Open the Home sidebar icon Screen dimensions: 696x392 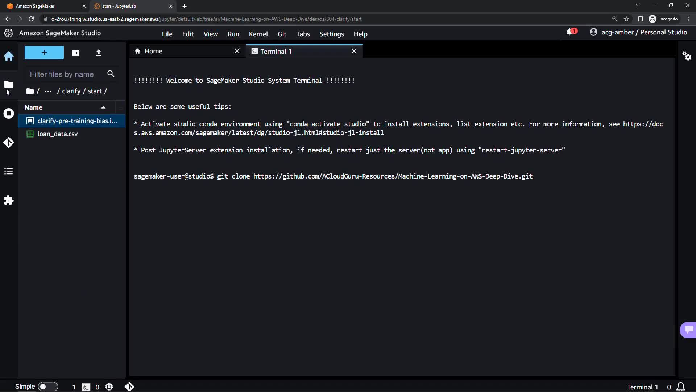[x=9, y=56]
